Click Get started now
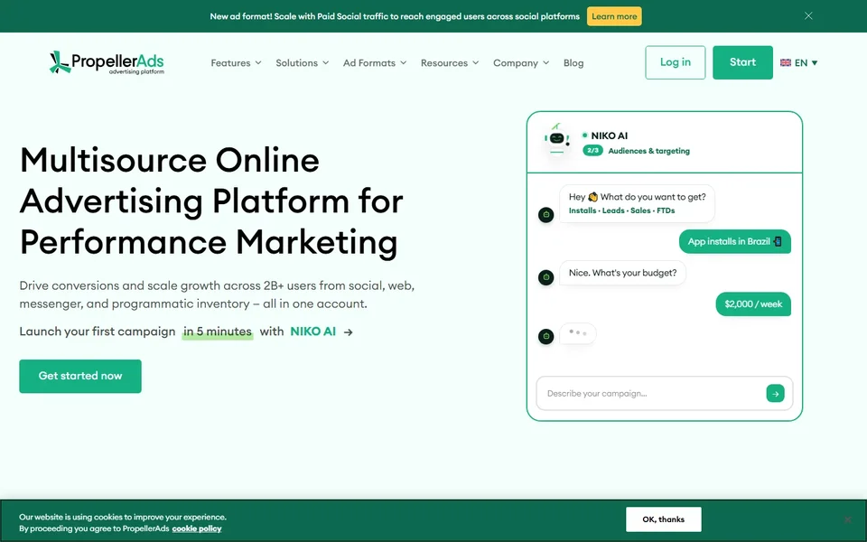The height and width of the screenshot is (542, 867). (x=80, y=376)
